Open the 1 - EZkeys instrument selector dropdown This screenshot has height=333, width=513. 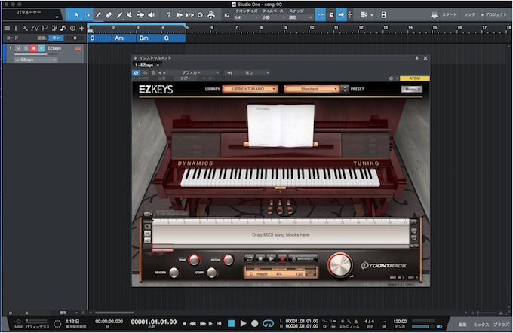pyautogui.click(x=147, y=65)
